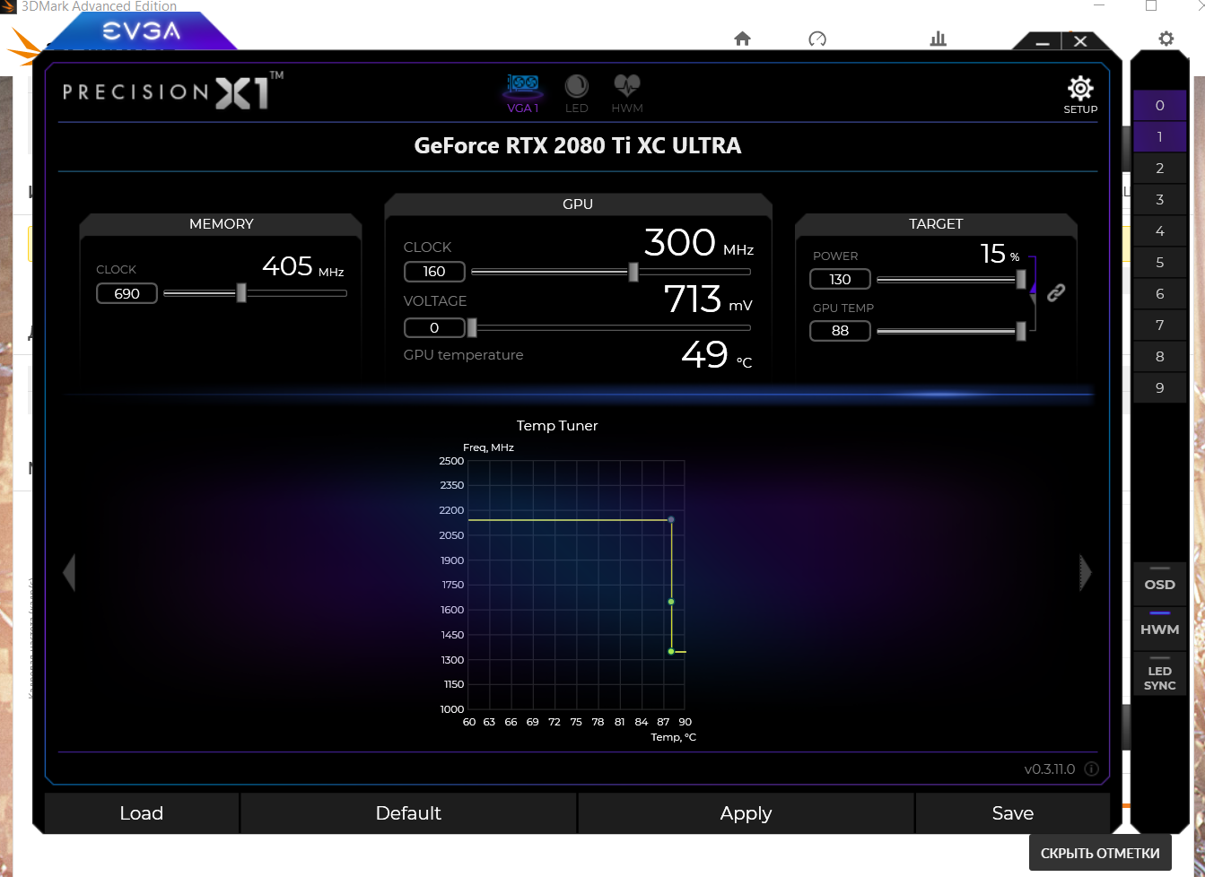Click the Temp Tuner heading
Screen dimensions: 1205x877
coord(557,426)
